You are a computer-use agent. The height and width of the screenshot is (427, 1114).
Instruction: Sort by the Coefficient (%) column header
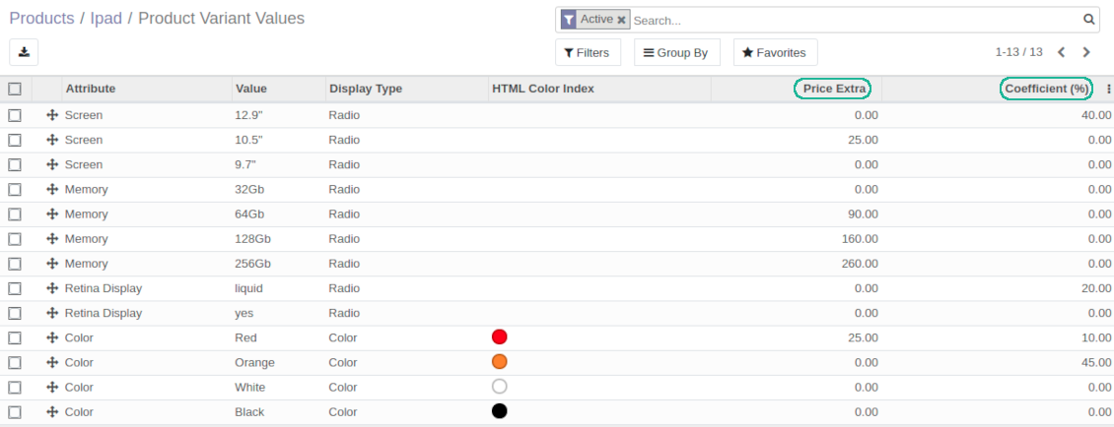1046,89
